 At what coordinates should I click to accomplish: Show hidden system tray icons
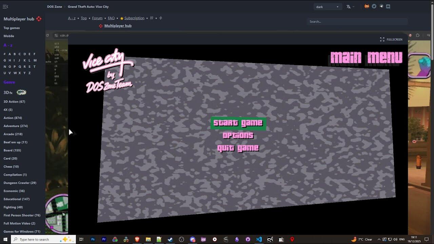379,240
